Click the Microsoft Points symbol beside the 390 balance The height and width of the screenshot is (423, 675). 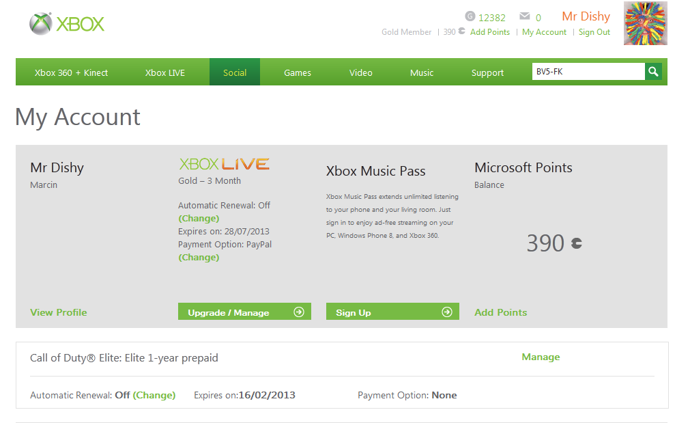[577, 243]
